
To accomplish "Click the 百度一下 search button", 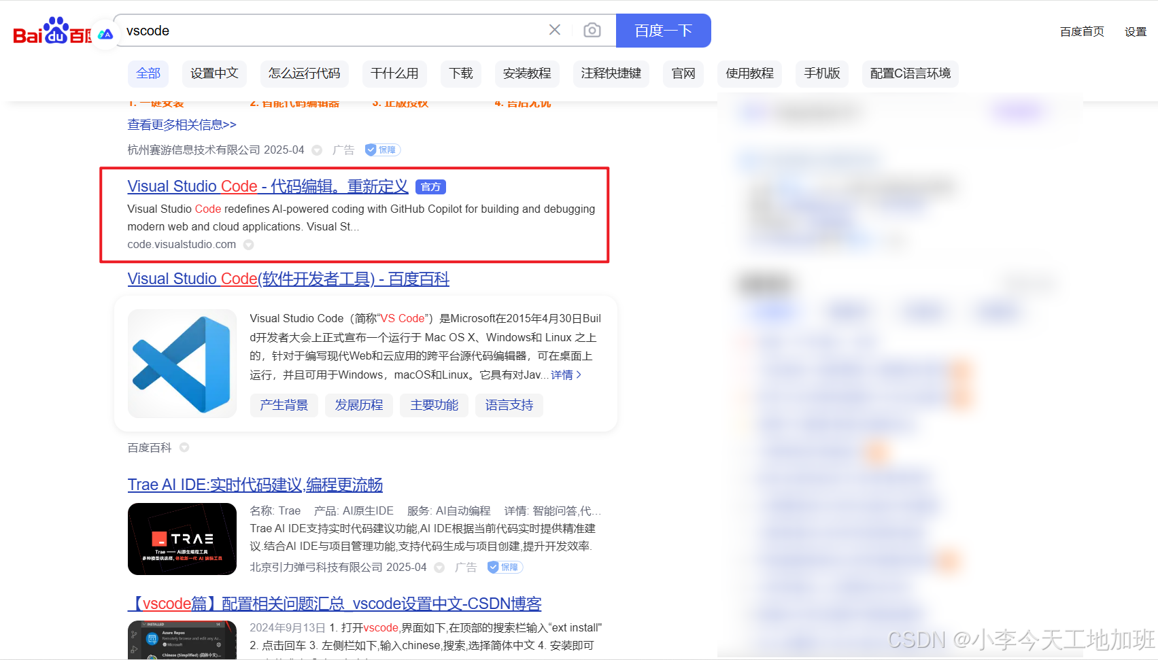I will point(663,31).
